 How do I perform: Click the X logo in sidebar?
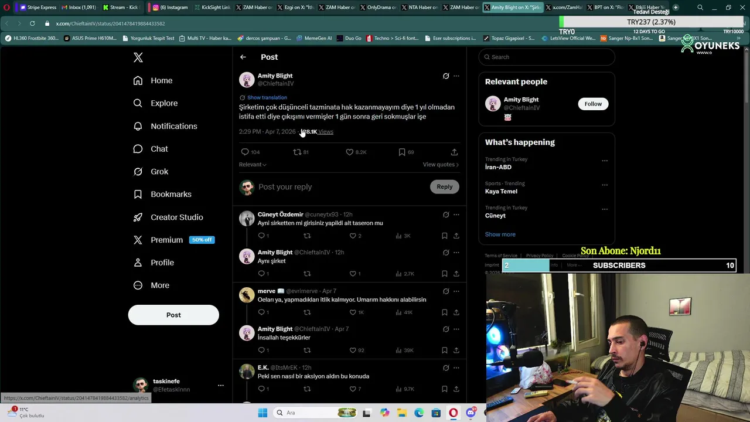tap(138, 57)
